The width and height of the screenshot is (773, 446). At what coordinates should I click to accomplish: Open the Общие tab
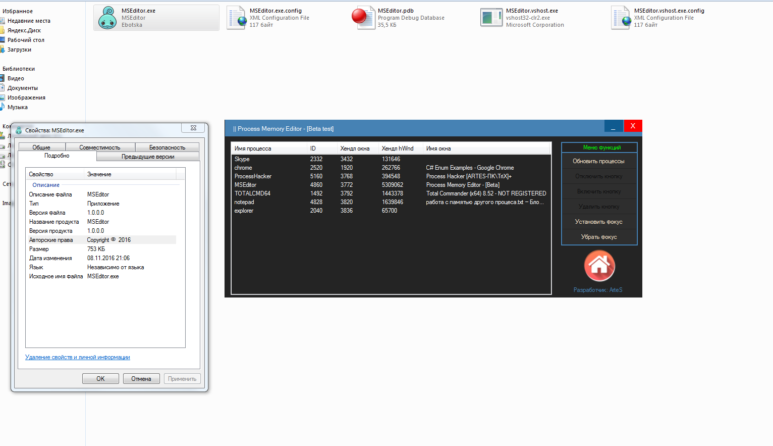[41, 147]
